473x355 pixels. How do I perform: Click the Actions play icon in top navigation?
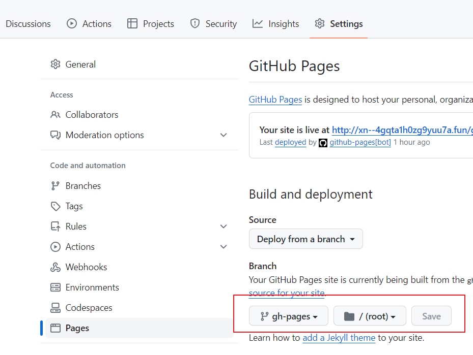tap(71, 23)
